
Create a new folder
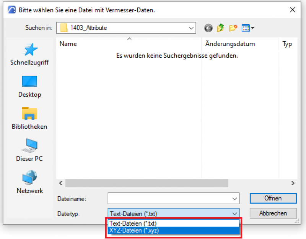pyautogui.click(x=233, y=28)
